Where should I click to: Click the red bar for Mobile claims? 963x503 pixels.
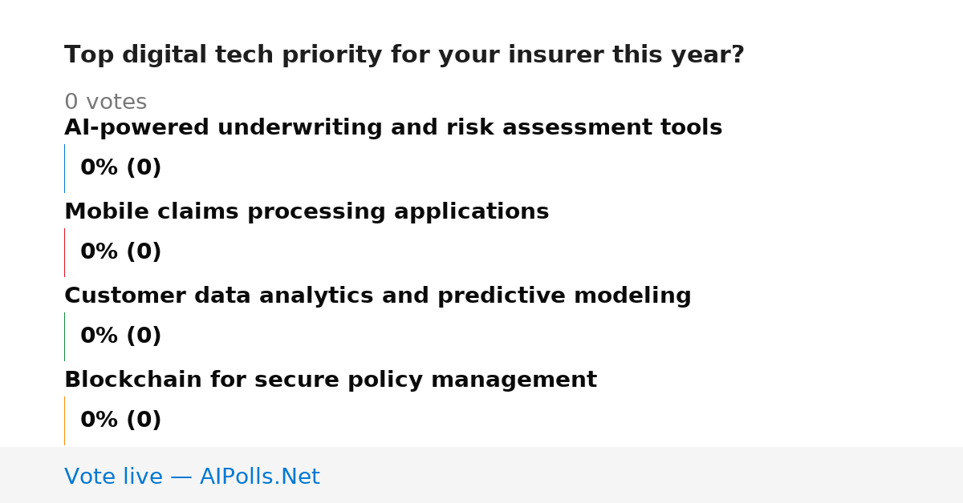[65, 252]
